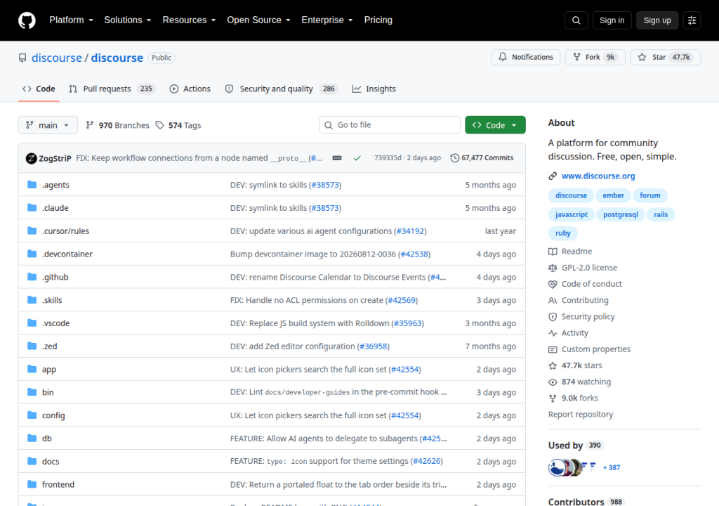Open the discourse owner link in title
Screen dimensions: 719x506
56,58
